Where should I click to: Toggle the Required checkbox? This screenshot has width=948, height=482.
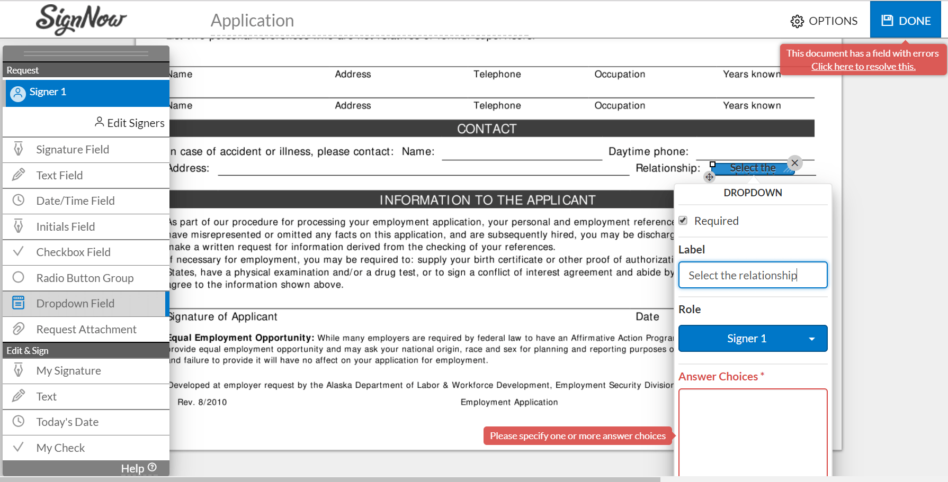[683, 221]
